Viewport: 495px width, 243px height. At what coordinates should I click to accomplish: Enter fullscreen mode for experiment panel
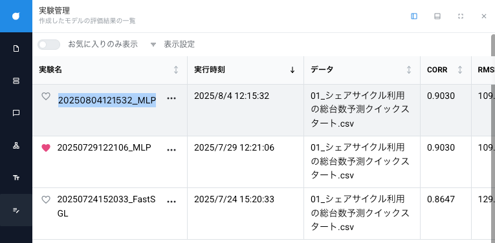coord(461,16)
